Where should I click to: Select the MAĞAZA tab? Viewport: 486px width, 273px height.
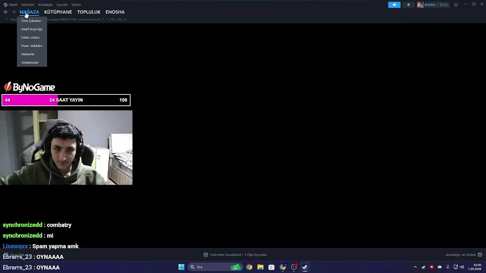pyautogui.click(x=29, y=12)
